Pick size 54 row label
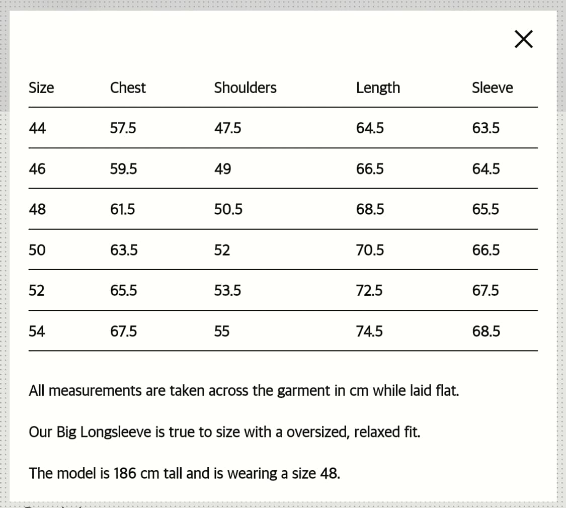The height and width of the screenshot is (508, 566). tap(37, 331)
